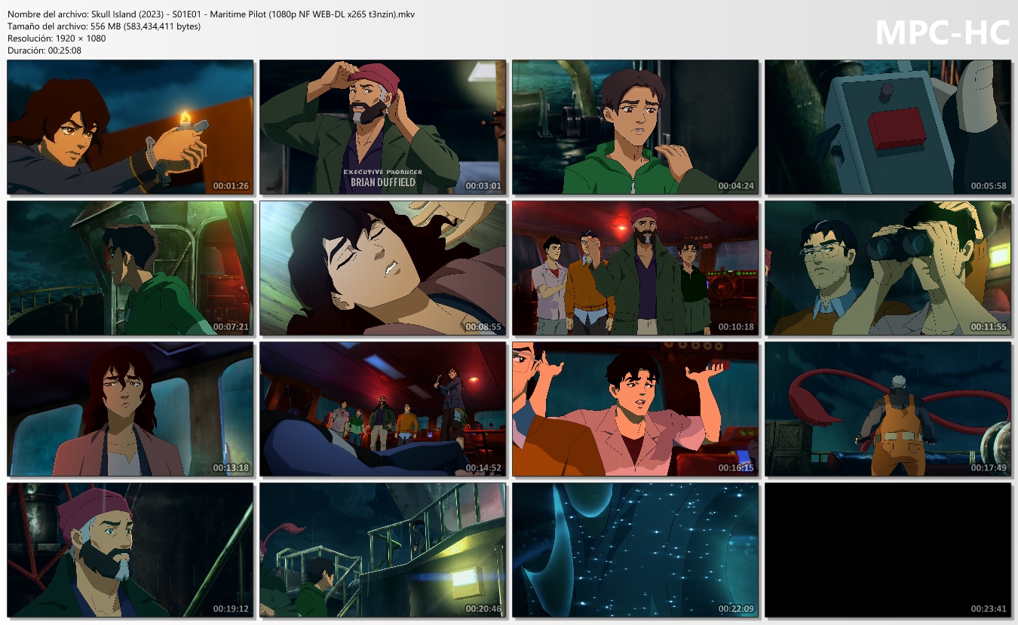Image resolution: width=1018 pixels, height=625 pixels.
Task: Select the thumbnail stamped 00:01:26
Action: pos(130,127)
